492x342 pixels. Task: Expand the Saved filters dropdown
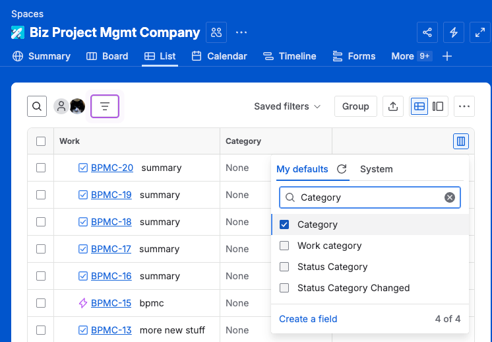(x=288, y=106)
